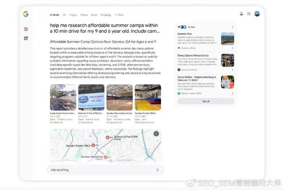283x190 pixels.
Task: Switch to Shopping tab
Action: coord(106,15)
